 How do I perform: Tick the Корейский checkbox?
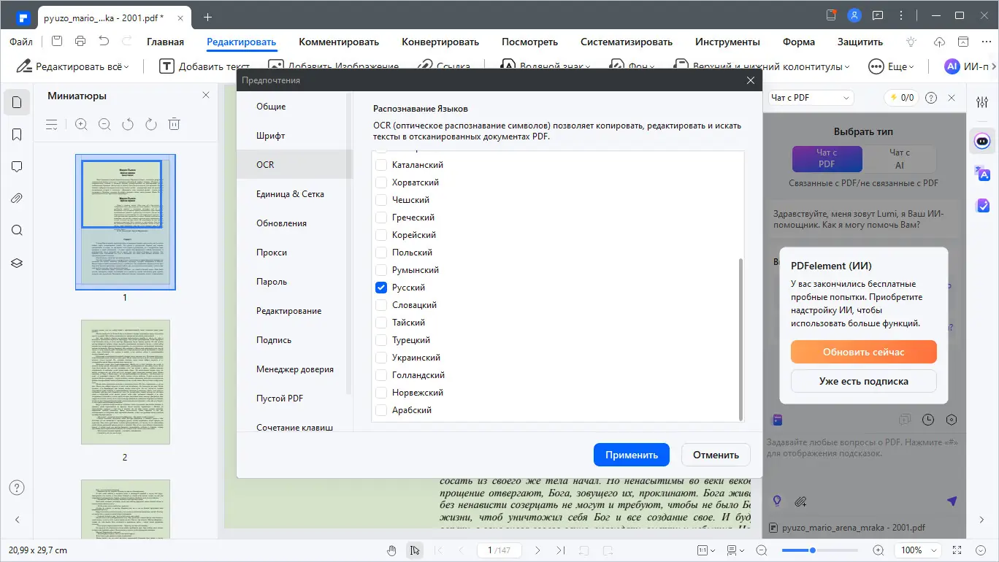pos(380,235)
